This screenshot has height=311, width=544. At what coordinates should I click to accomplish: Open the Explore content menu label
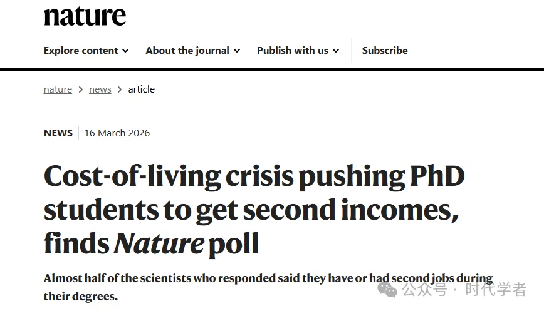point(81,51)
